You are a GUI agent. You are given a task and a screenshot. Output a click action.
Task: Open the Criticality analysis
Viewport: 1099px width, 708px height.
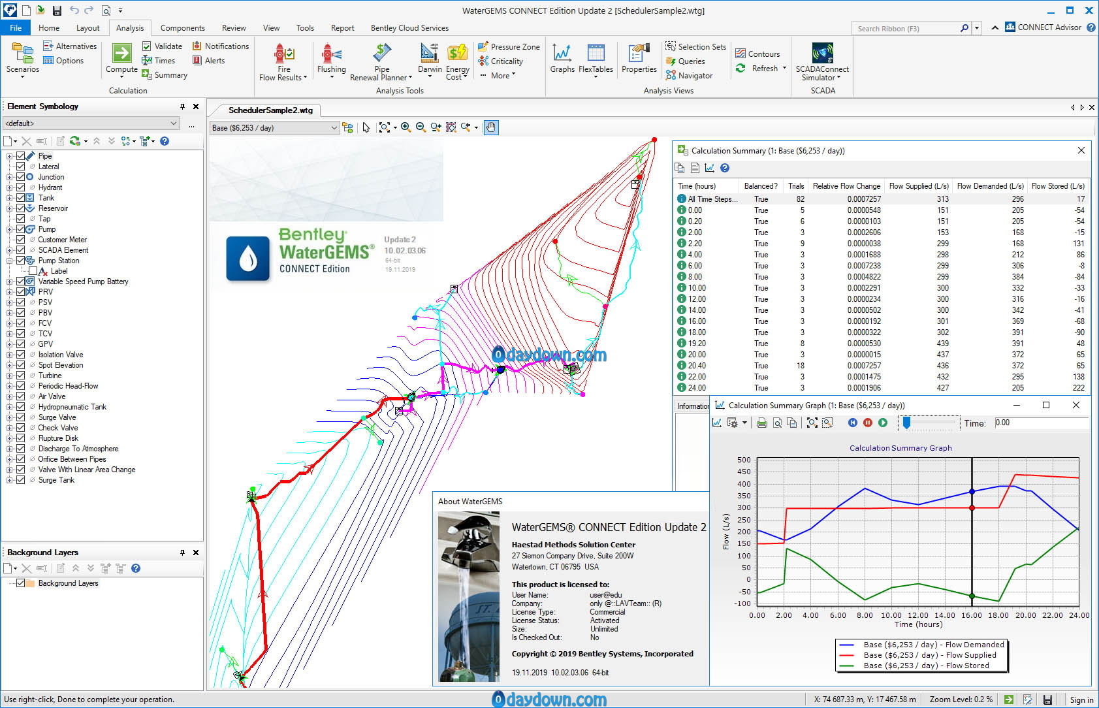click(x=500, y=61)
